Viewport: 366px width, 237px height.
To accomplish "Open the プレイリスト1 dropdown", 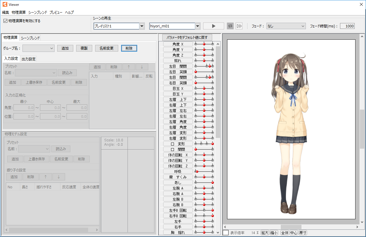I will point(142,26).
